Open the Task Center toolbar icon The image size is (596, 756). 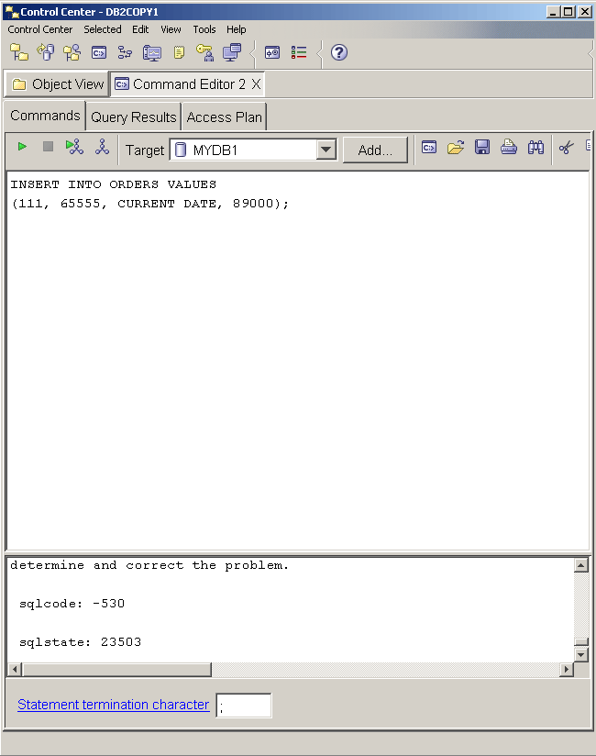click(x=125, y=52)
